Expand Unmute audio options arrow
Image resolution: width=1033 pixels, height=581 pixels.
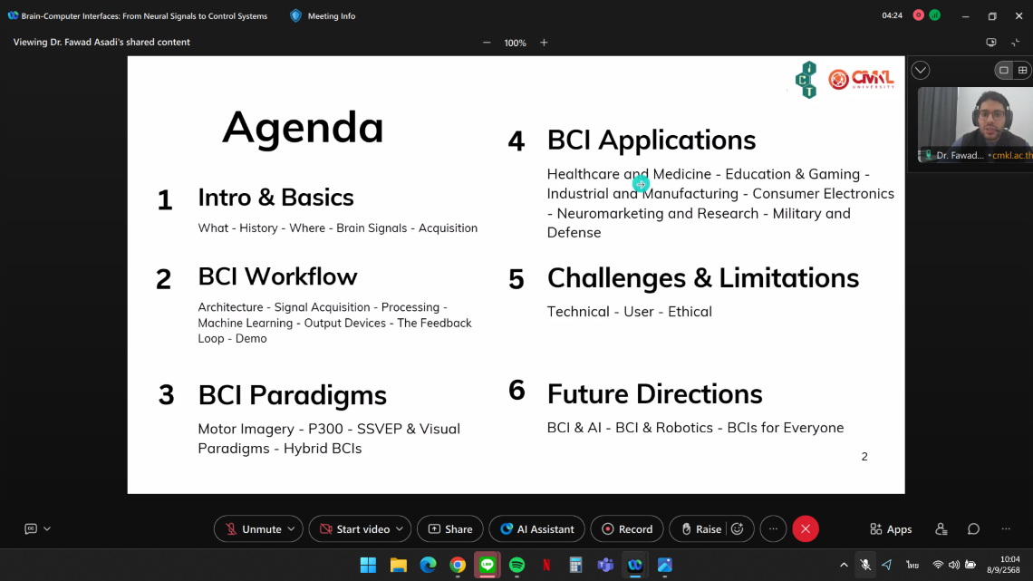point(292,529)
